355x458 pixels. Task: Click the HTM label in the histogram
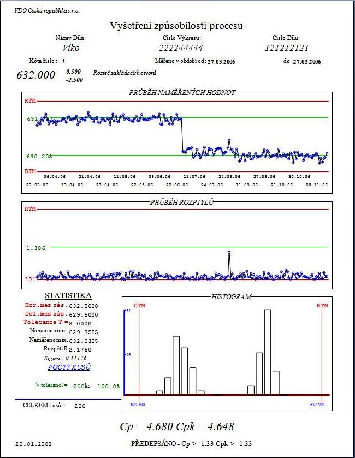(322, 306)
